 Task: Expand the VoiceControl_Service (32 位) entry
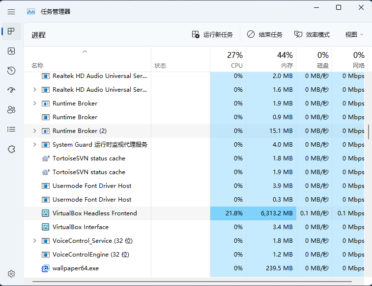(x=34, y=241)
